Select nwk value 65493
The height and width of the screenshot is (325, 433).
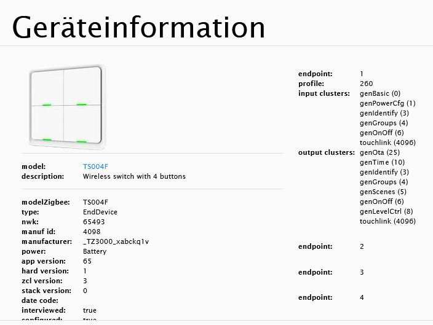coord(94,222)
